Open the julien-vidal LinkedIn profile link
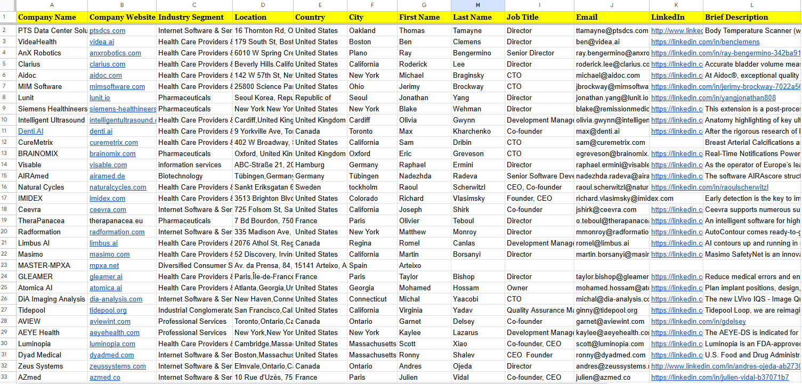802x384 pixels. click(x=719, y=378)
